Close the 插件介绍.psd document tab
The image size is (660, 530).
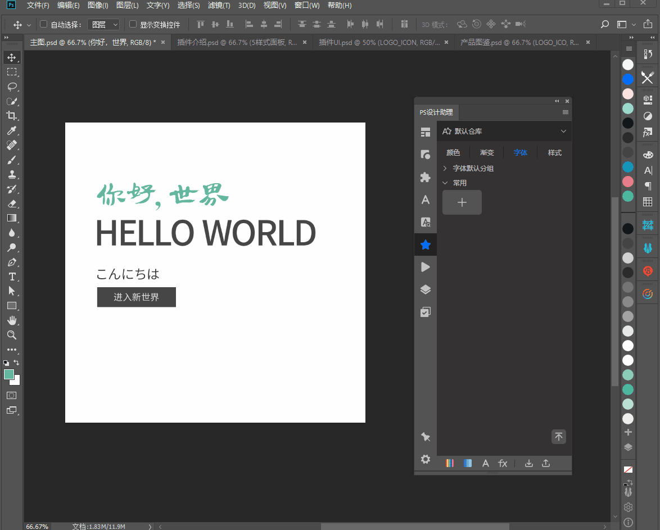(x=305, y=43)
